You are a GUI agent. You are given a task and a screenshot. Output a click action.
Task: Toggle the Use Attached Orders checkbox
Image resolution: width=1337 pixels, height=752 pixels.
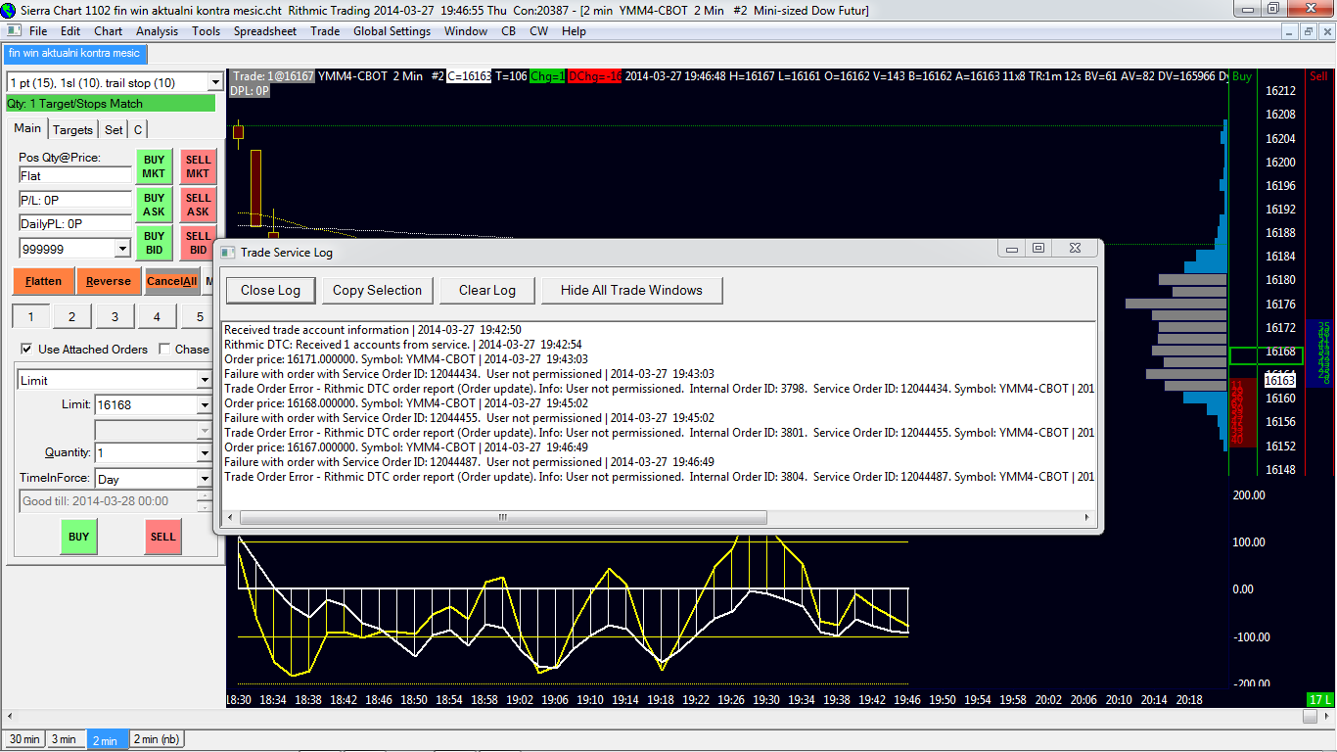26,350
